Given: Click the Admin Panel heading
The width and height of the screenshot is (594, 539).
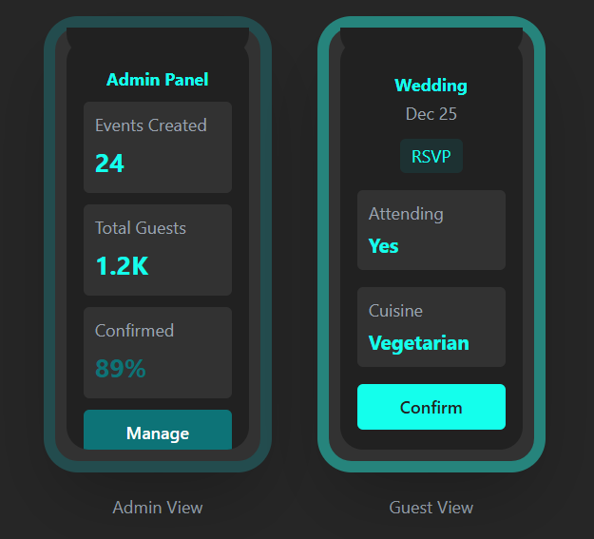Looking at the screenshot, I should coord(158,80).
